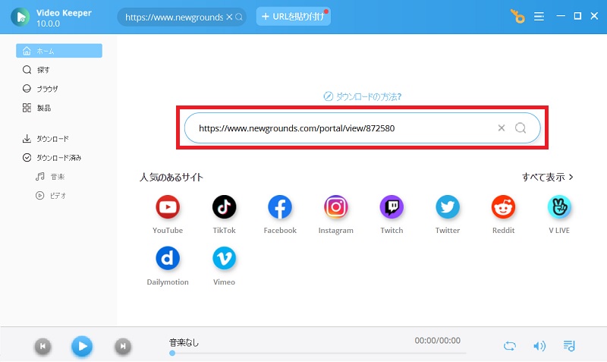
Task: Click すべて表示 to show all sites
Action: (547, 178)
